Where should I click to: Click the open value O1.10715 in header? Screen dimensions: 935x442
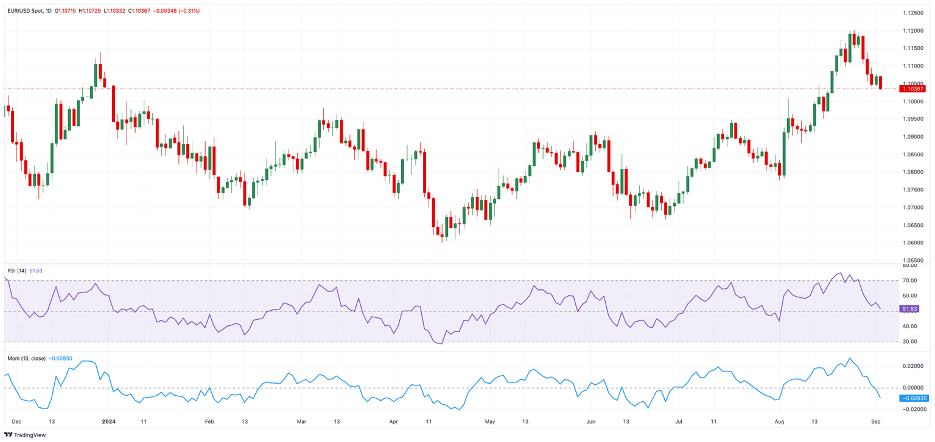tap(65, 11)
